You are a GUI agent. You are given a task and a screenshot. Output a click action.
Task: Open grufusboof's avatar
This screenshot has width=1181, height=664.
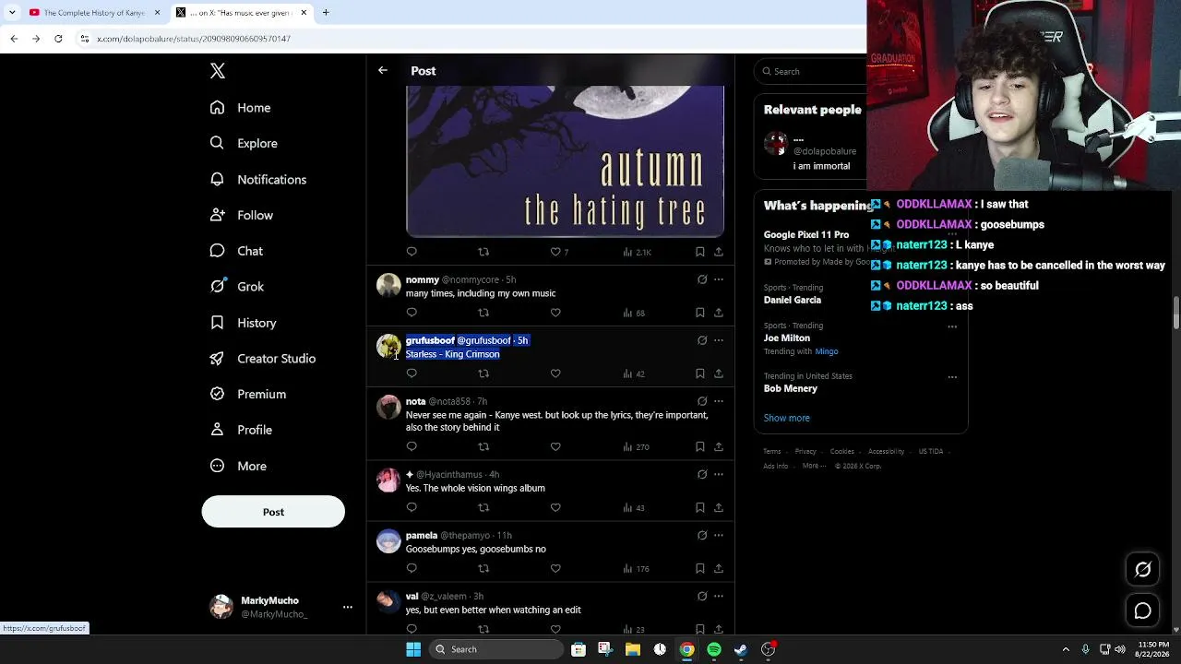point(388,347)
